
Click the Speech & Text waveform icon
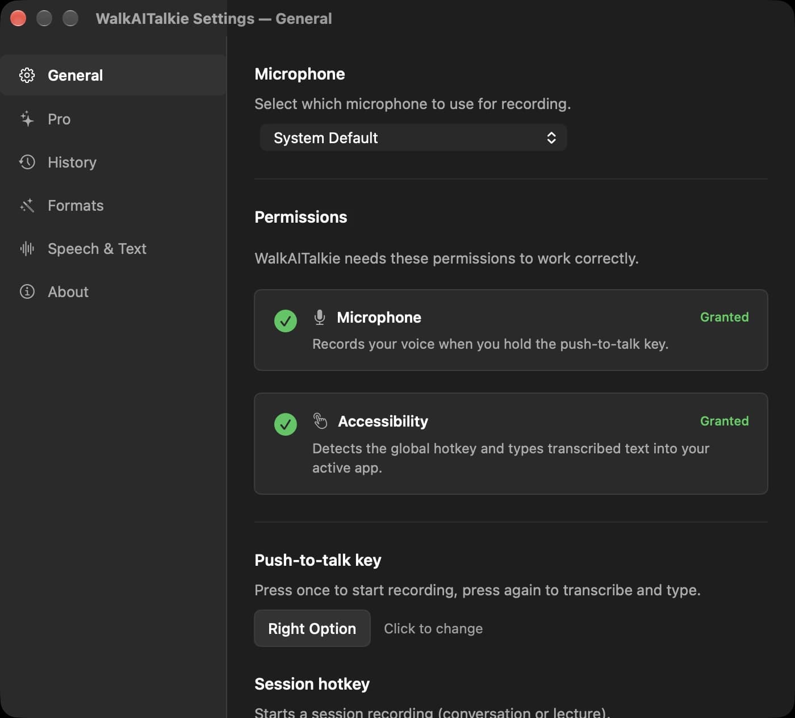pos(27,248)
